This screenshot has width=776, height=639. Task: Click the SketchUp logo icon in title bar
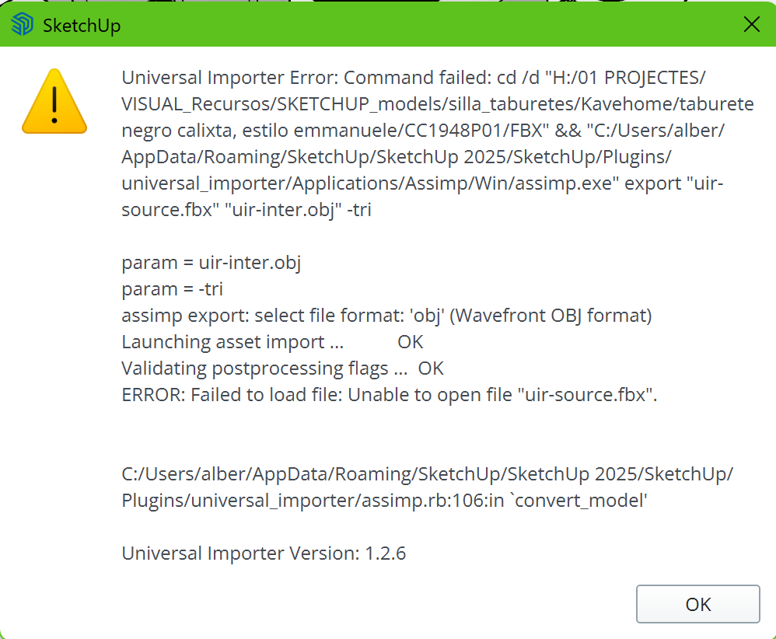click(23, 26)
